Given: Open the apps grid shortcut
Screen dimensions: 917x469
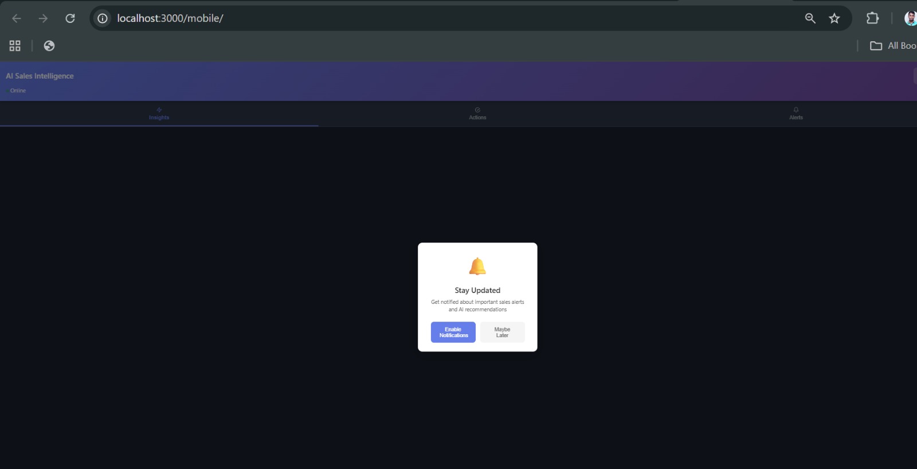Looking at the screenshot, I should [15, 46].
